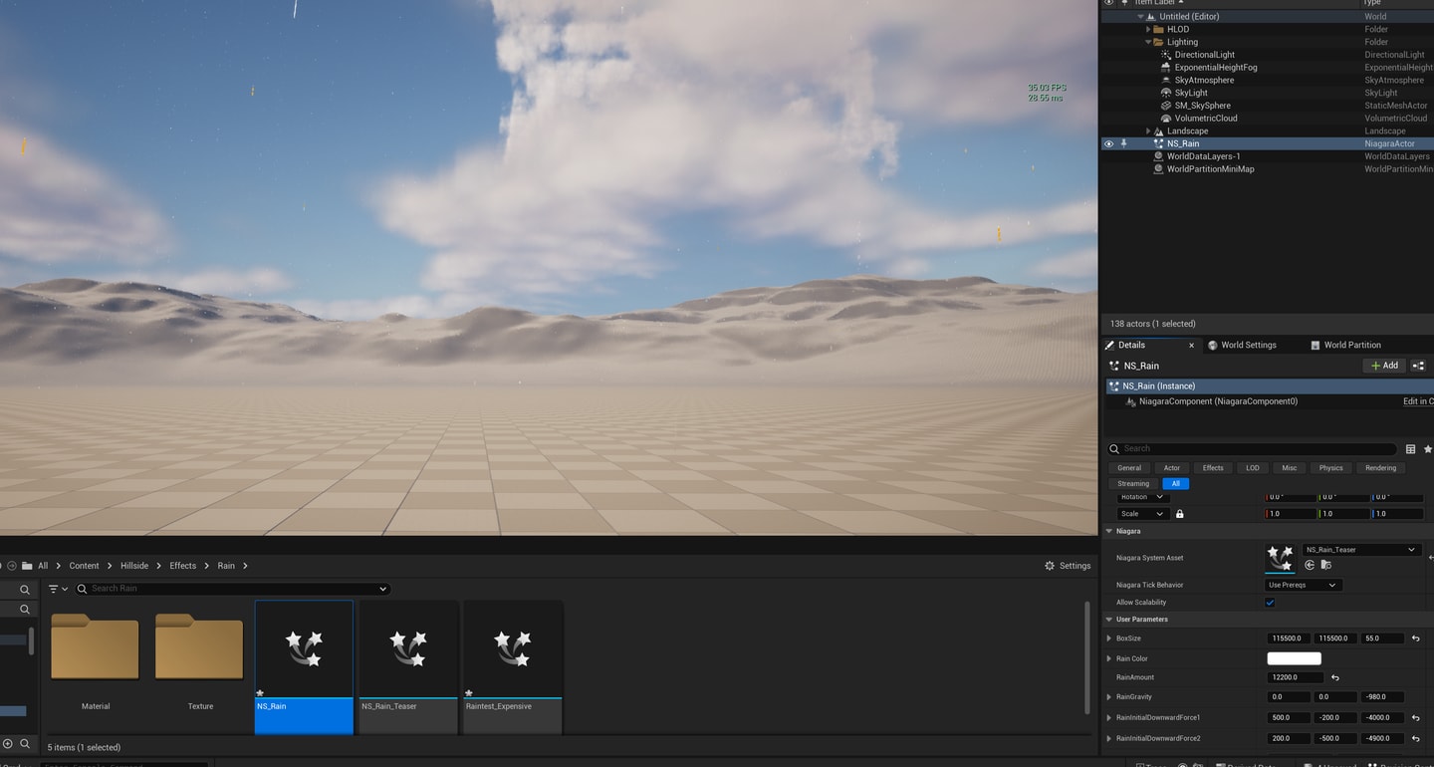The height and width of the screenshot is (767, 1434).
Task: Open the Scale type dropdown
Action: pyautogui.click(x=1141, y=514)
